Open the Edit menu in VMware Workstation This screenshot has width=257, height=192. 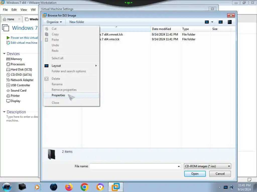(x=14, y=10)
